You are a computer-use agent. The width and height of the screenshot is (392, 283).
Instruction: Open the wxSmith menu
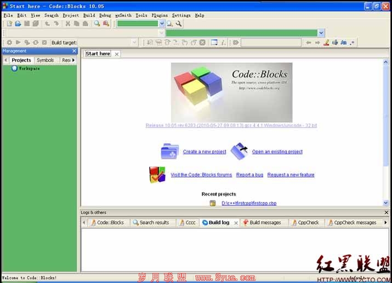coord(123,15)
